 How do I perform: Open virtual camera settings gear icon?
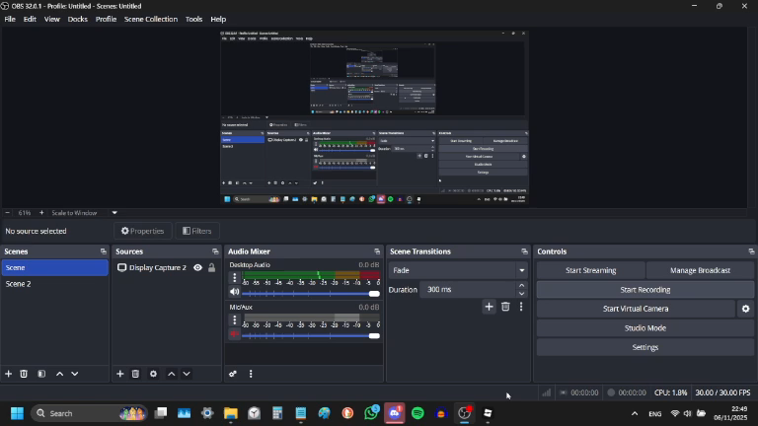[x=745, y=309]
